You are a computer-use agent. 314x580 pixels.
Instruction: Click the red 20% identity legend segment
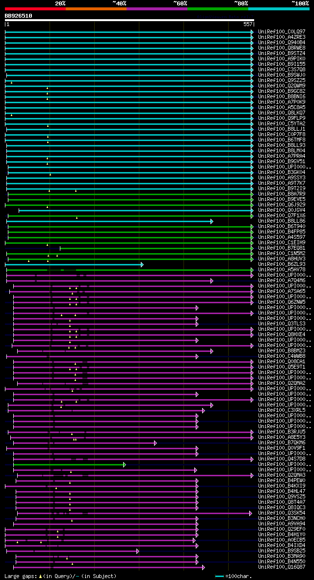tap(35, 8)
